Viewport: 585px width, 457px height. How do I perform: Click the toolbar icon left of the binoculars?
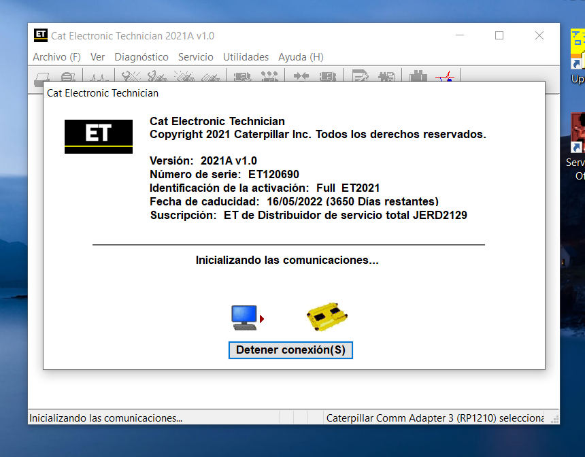tap(386, 76)
